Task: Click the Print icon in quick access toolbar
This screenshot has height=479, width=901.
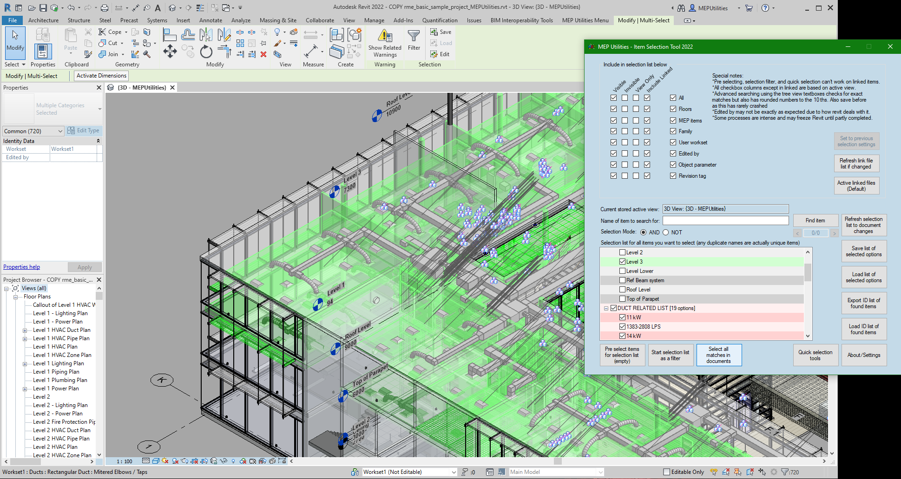Action: tap(105, 8)
